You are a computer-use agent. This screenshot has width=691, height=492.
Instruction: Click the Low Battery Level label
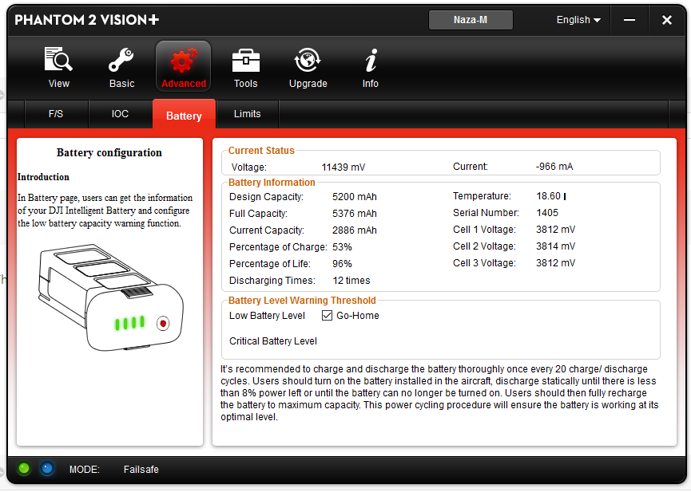(267, 316)
